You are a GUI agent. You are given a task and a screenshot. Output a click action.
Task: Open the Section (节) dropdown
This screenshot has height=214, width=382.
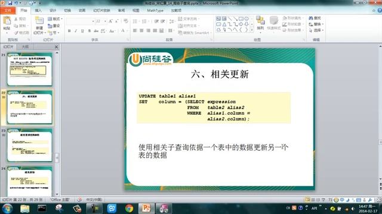tap(54, 33)
